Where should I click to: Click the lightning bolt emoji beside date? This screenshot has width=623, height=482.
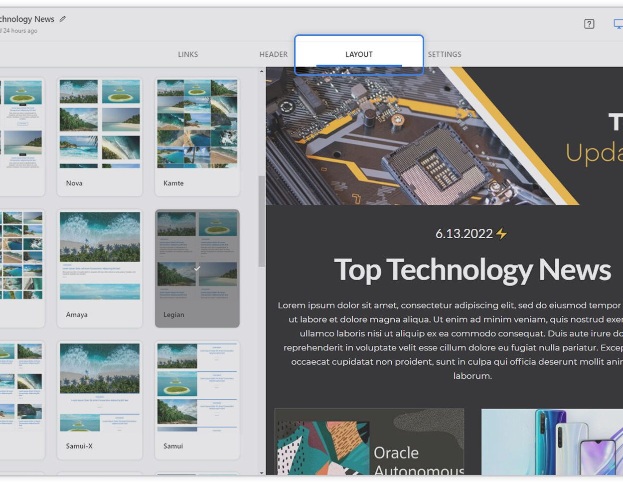tap(502, 233)
